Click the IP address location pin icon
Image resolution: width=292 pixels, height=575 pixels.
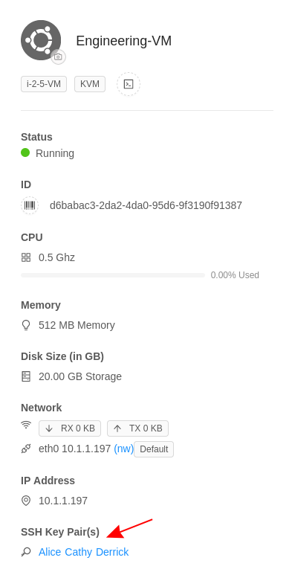26,501
